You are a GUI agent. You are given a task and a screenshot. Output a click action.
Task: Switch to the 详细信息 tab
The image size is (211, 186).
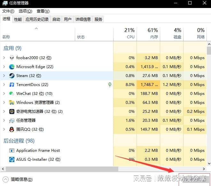[x=83, y=19]
